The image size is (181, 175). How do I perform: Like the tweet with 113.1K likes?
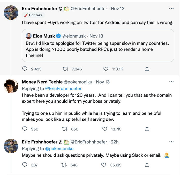[x=106, y=69]
